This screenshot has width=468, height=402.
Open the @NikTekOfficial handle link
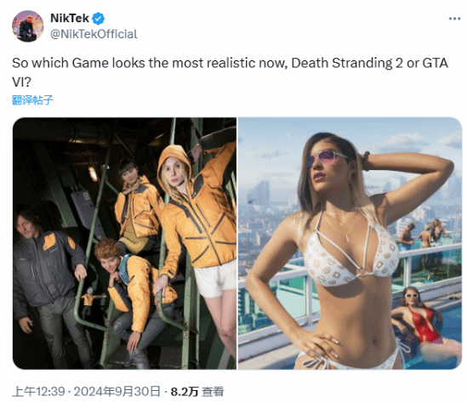click(x=94, y=34)
